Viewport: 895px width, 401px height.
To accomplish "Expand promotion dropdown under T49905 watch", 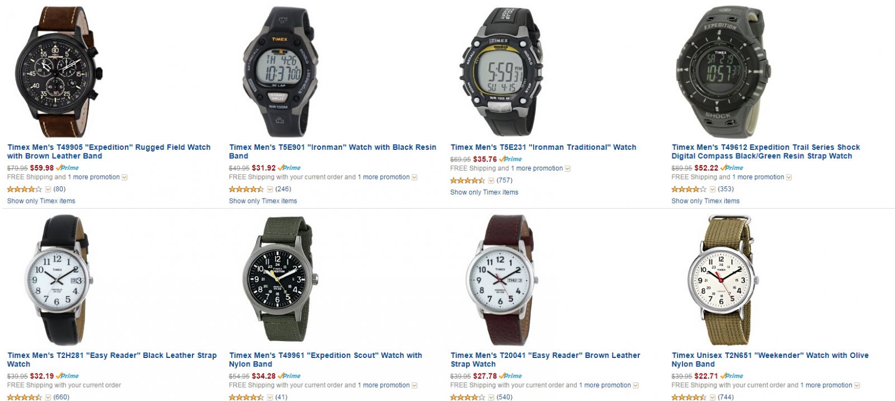I will click(x=124, y=177).
